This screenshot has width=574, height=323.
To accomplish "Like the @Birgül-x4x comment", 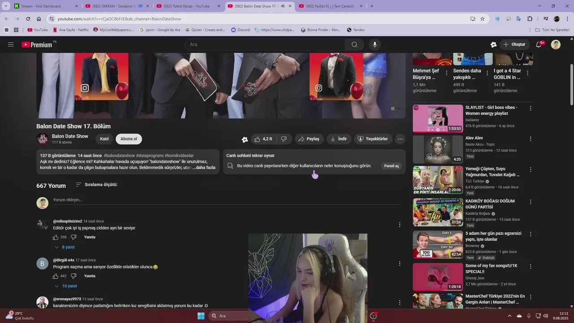I will click(x=56, y=276).
